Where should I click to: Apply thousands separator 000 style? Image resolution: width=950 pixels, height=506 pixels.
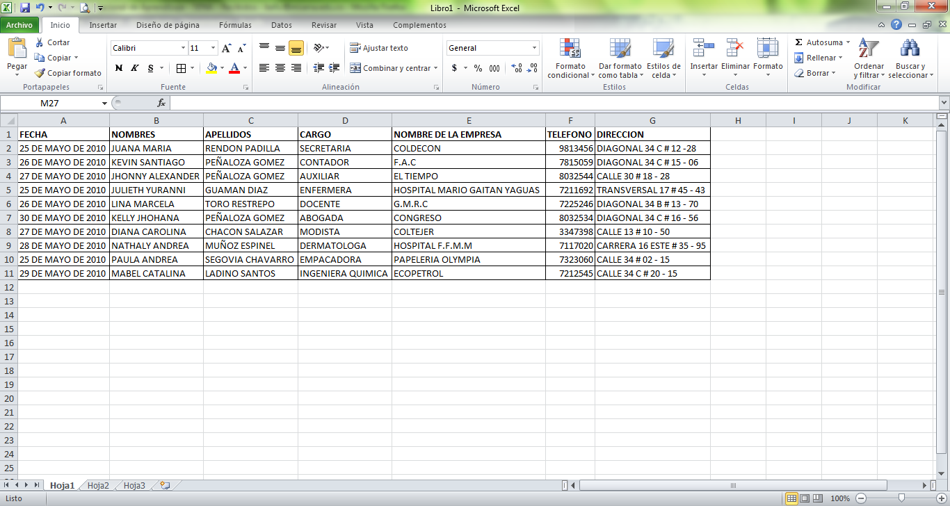pyautogui.click(x=494, y=68)
